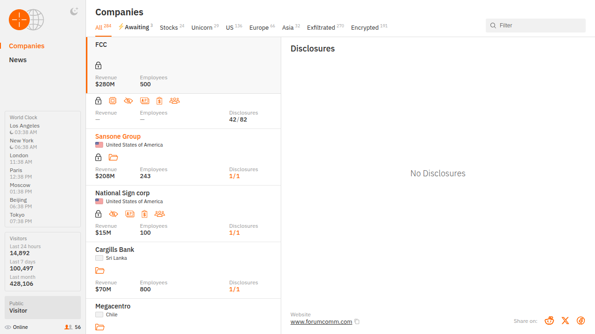Click the ID card icon in the 42/82 row

click(145, 101)
